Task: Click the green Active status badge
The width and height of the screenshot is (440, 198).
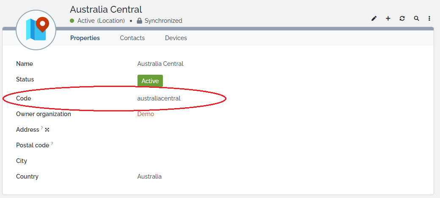Action: (150, 81)
